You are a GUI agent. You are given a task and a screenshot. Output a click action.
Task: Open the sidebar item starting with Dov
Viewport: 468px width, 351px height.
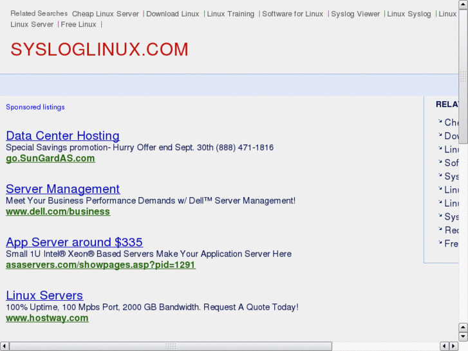point(451,136)
